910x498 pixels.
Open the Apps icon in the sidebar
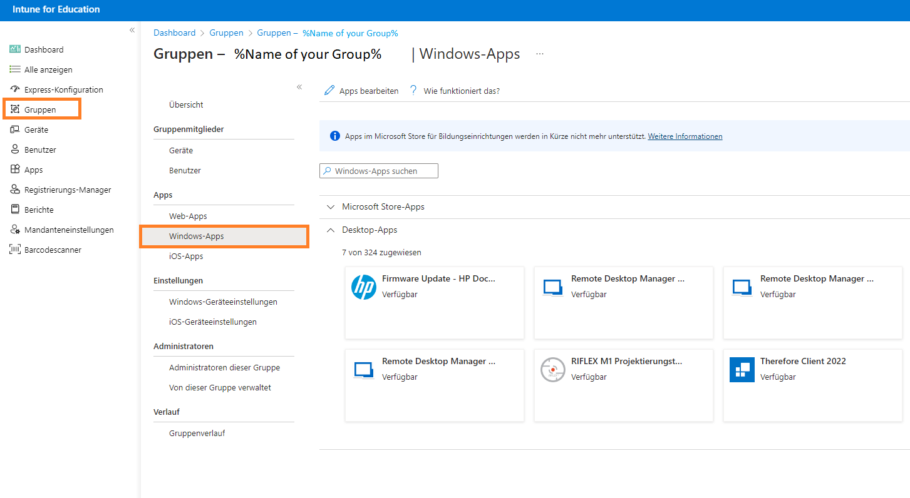[x=15, y=170]
